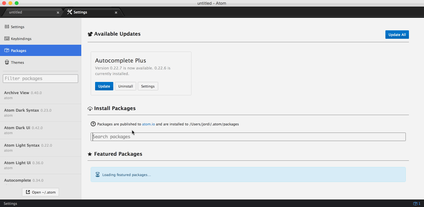Open Keybindings section in sidebar

coord(40,39)
